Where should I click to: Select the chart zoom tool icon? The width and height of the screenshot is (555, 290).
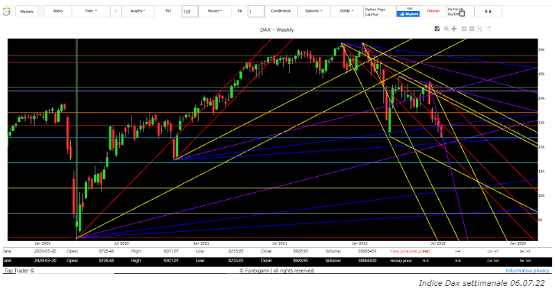pyautogui.click(x=445, y=28)
